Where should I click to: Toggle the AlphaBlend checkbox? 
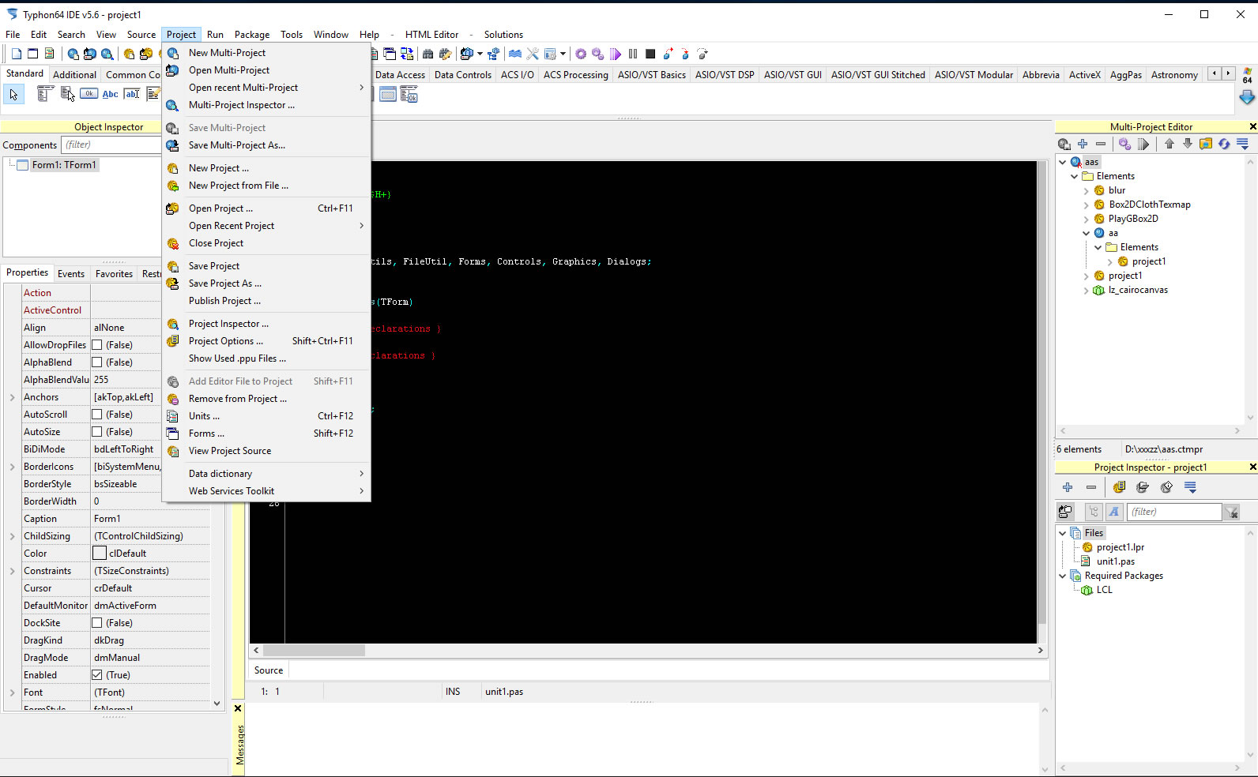97,362
